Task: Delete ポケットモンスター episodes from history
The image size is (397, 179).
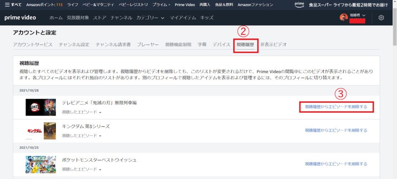Action: tap(336, 164)
